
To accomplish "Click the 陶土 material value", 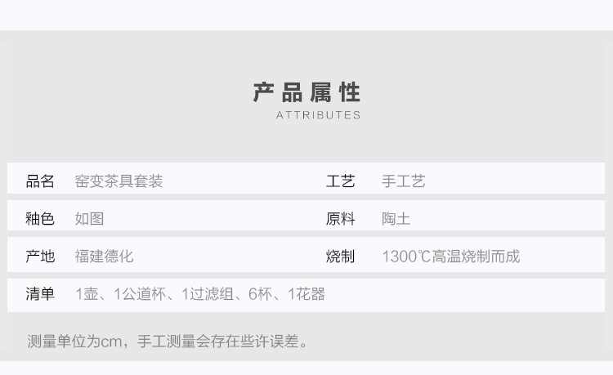I will (x=396, y=219).
